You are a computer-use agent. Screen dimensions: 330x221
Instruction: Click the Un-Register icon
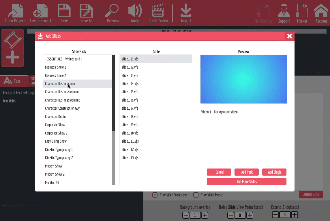point(263,14)
